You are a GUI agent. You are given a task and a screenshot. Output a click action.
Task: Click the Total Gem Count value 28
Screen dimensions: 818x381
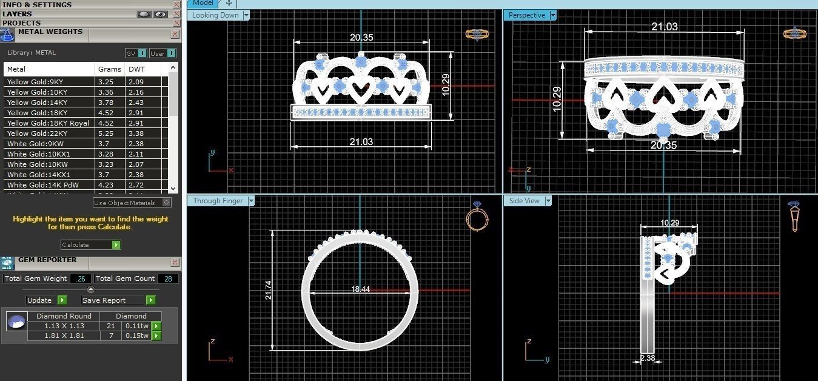pyautogui.click(x=167, y=278)
